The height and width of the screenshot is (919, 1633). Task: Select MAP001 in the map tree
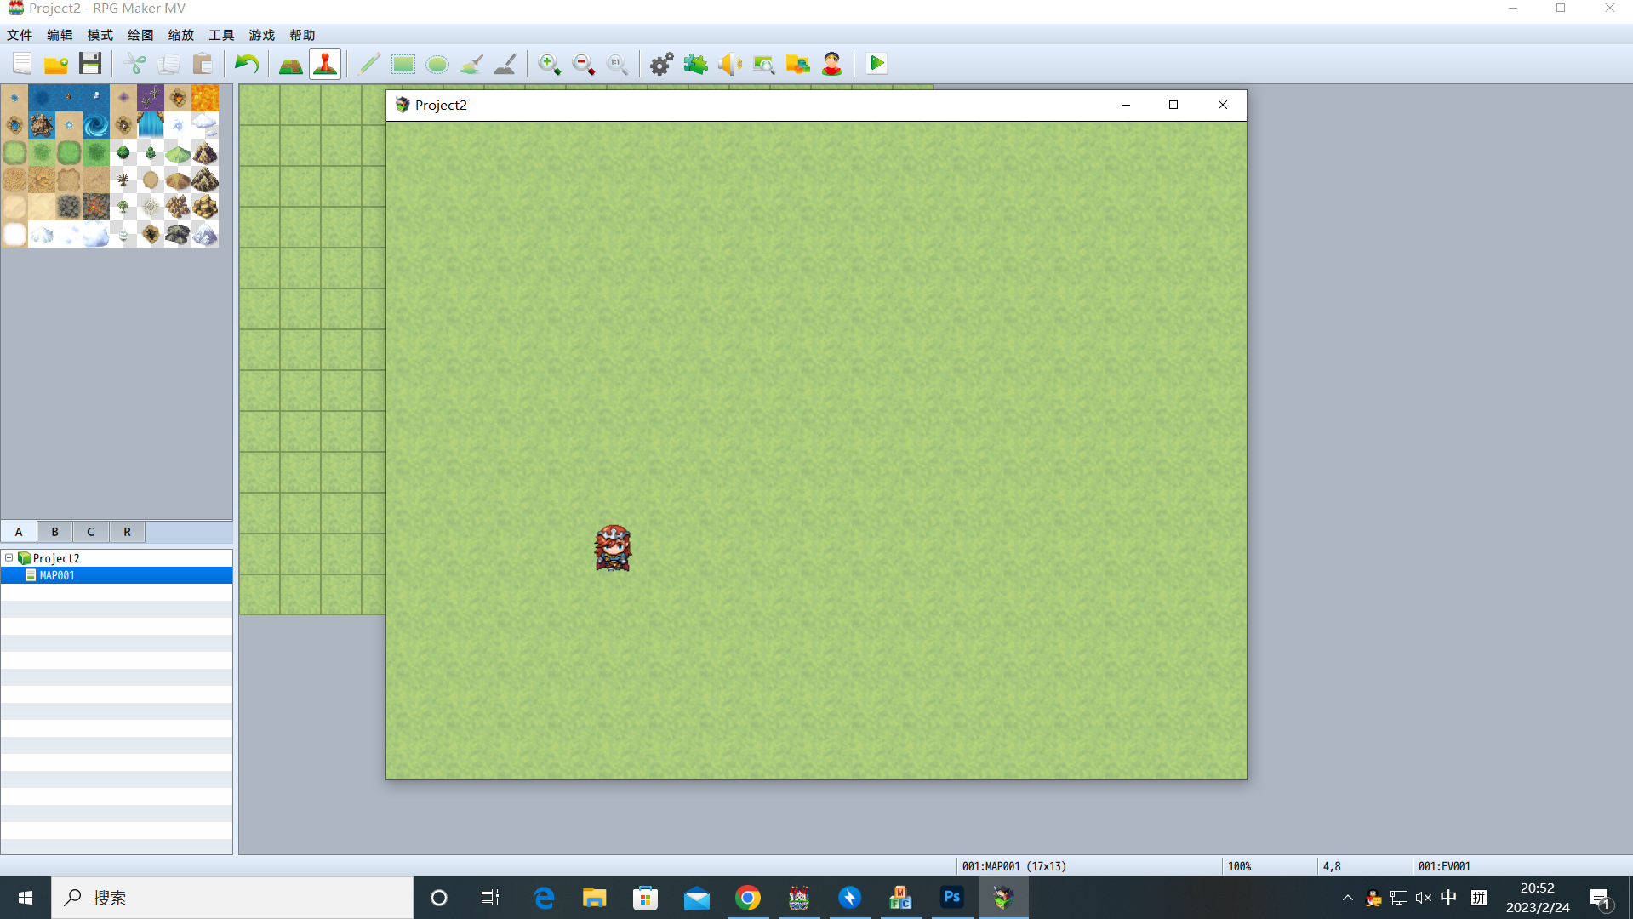(117, 575)
